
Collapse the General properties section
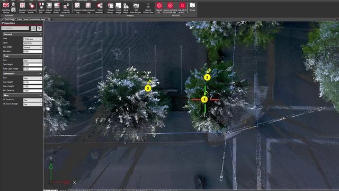40,34
